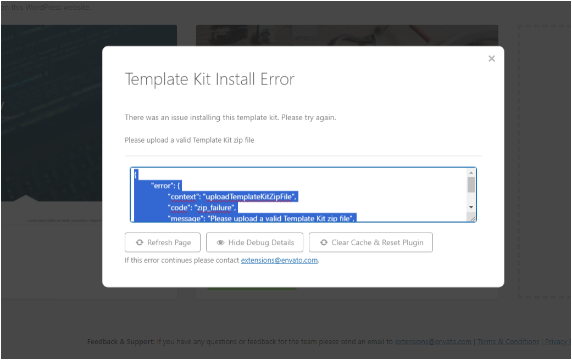This screenshot has width=572, height=360.
Task: Click the debug box scroll up arrow
Action: point(471,172)
